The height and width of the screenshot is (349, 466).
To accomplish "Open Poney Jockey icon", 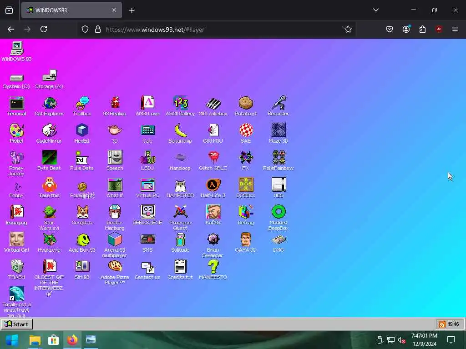I will pyautogui.click(x=17, y=158).
